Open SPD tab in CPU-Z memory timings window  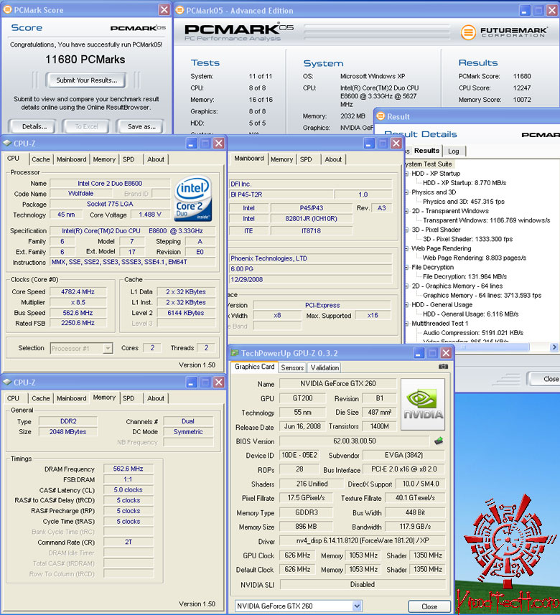pos(129,398)
